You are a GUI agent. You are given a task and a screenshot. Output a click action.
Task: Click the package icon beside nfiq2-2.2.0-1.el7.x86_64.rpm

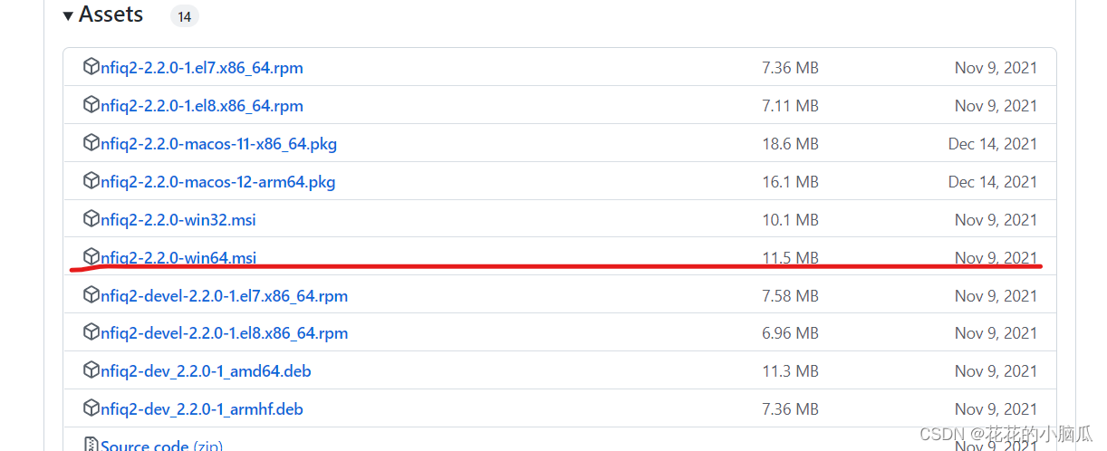click(91, 67)
